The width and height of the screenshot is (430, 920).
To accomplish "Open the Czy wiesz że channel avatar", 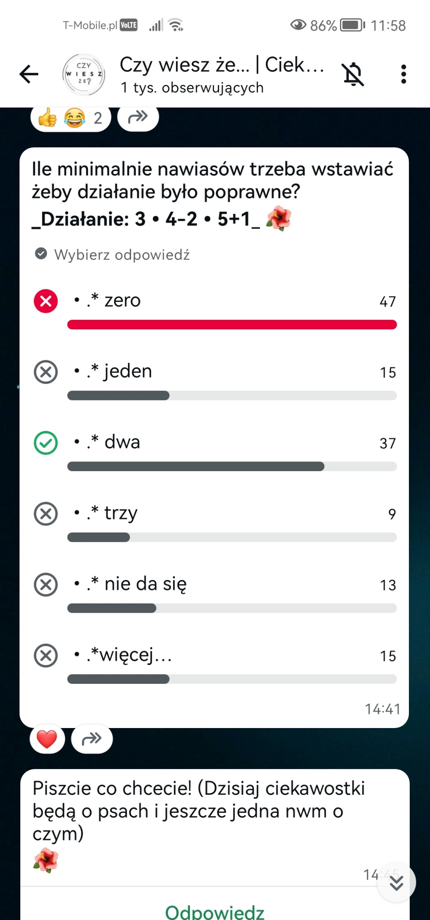I will 84,75.
